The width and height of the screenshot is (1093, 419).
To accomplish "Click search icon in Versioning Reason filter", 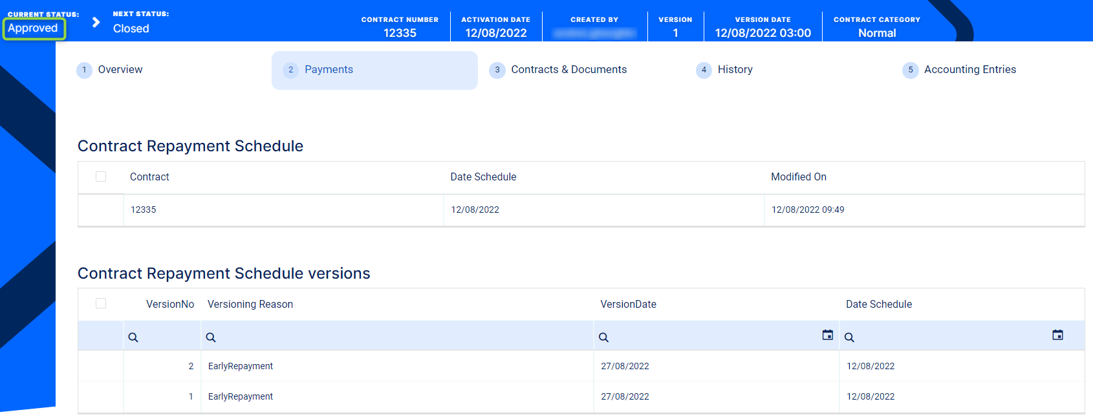I will [211, 338].
